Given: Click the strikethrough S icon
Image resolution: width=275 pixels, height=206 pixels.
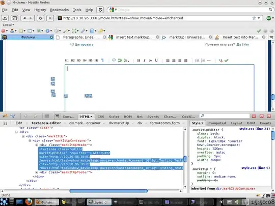Looking at the screenshot, I should 150,61.
